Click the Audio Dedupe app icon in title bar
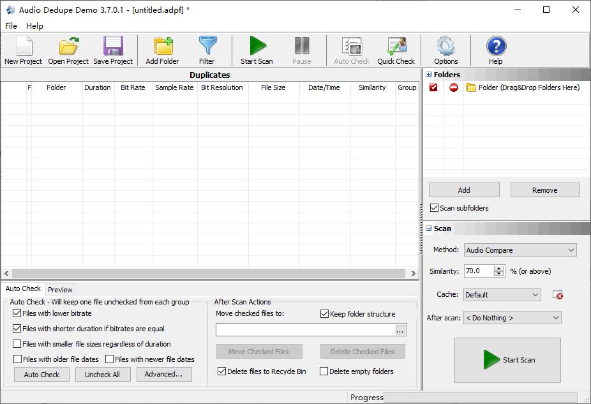The image size is (591, 404). (x=11, y=10)
